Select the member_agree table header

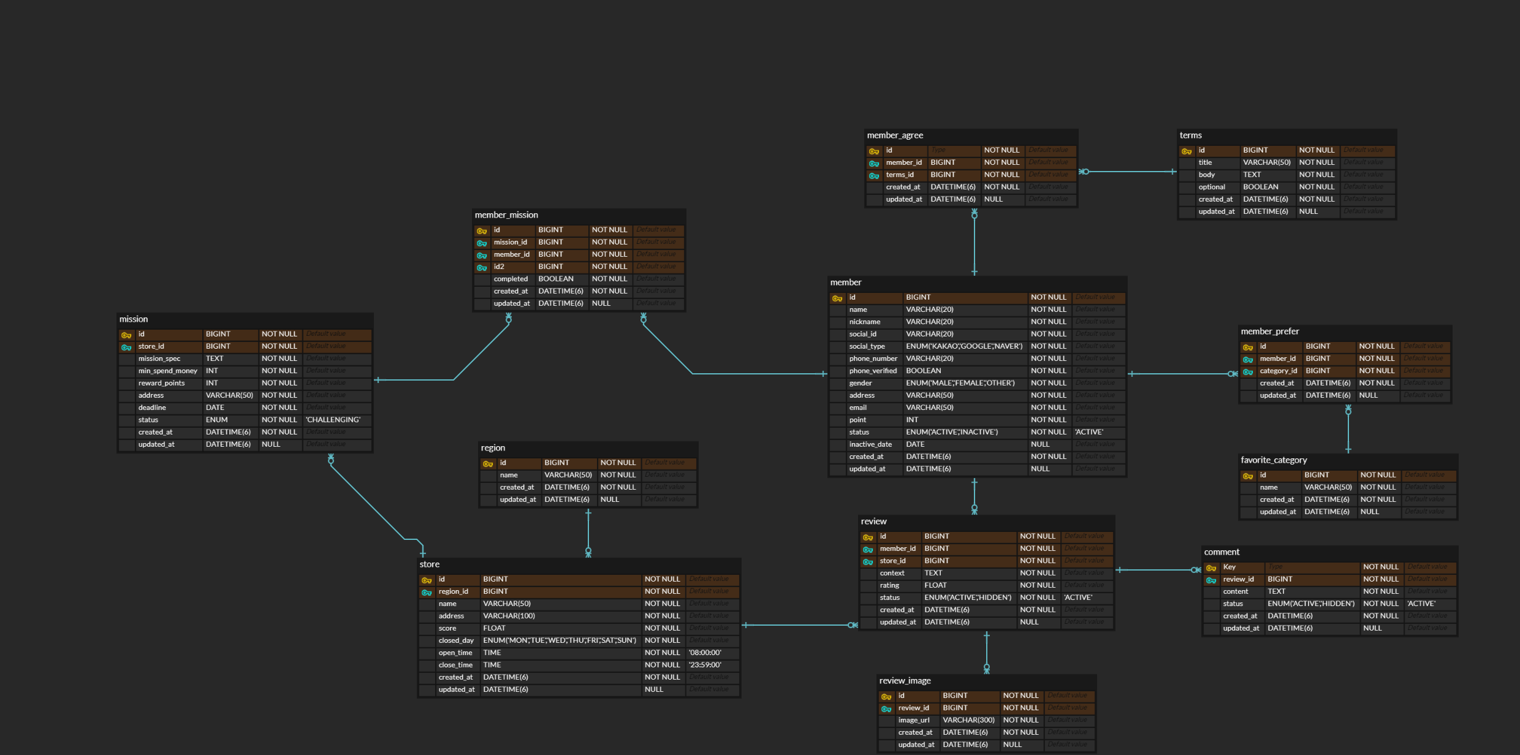(895, 135)
